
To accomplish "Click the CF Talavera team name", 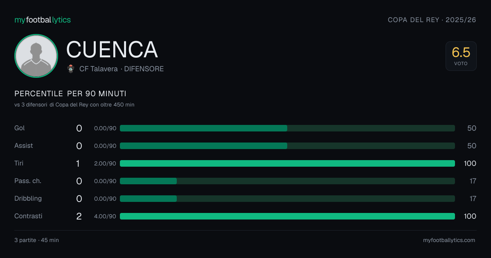I will (99, 69).
